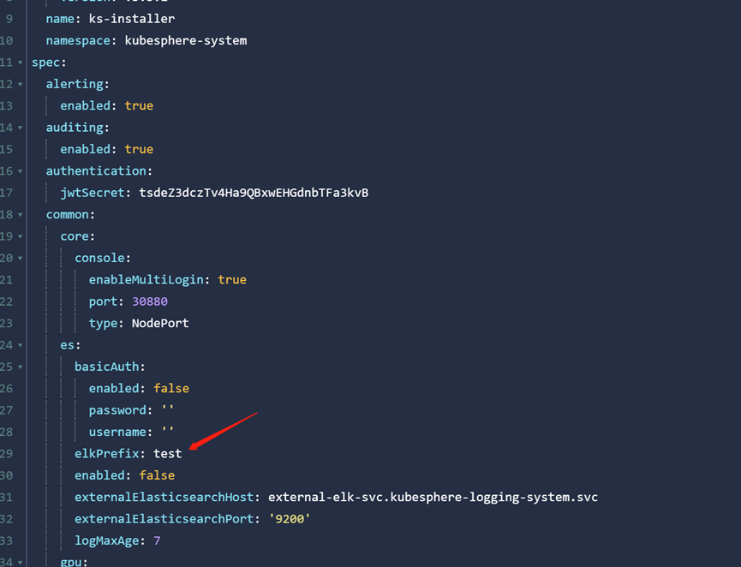Collapse the alerting section fold arrow

click(x=20, y=84)
